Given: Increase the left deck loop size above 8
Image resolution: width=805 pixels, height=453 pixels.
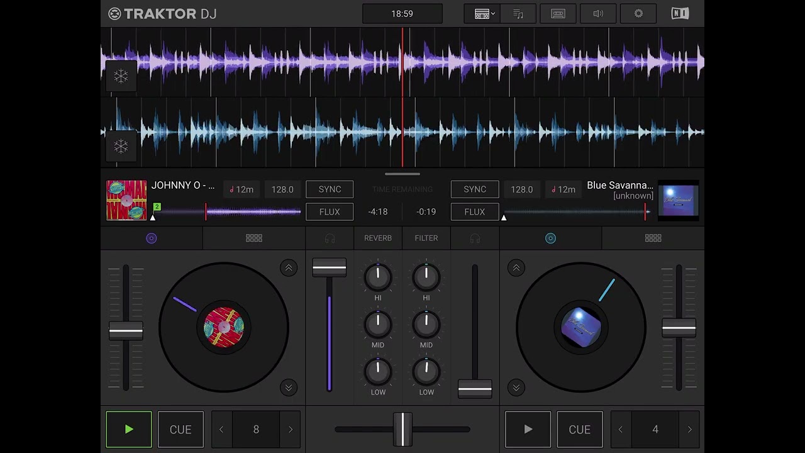Looking at the screenshot, I should click(x=291, y=429).
